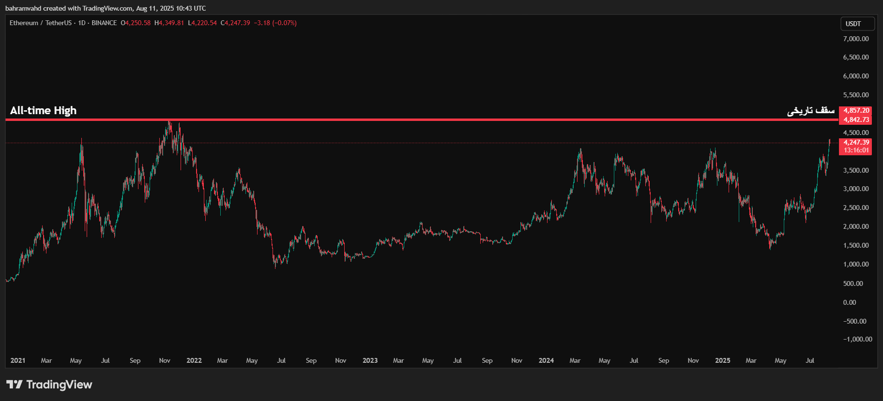This screenshot has height=401, width=883.
Task: Click the high value H4,349.81 in legend
Action: 169,23
